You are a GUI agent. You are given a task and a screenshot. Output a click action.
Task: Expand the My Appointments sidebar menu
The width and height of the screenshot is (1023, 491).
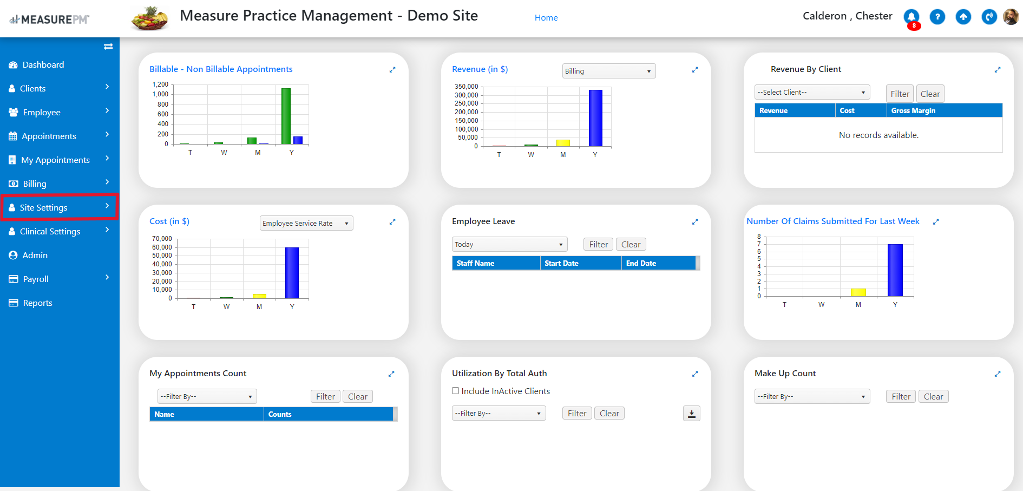[x=60, y=160]
